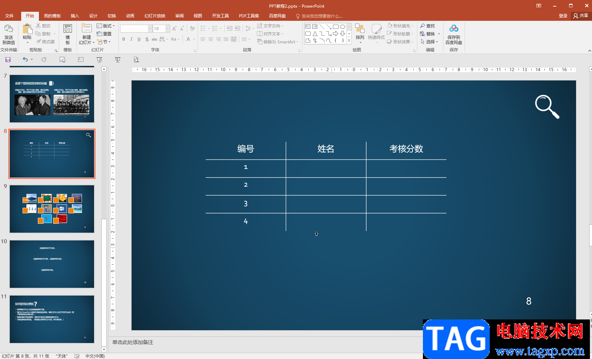
Task: Click the Find (查找) magnifier icon
Action: tap(423, 26)
